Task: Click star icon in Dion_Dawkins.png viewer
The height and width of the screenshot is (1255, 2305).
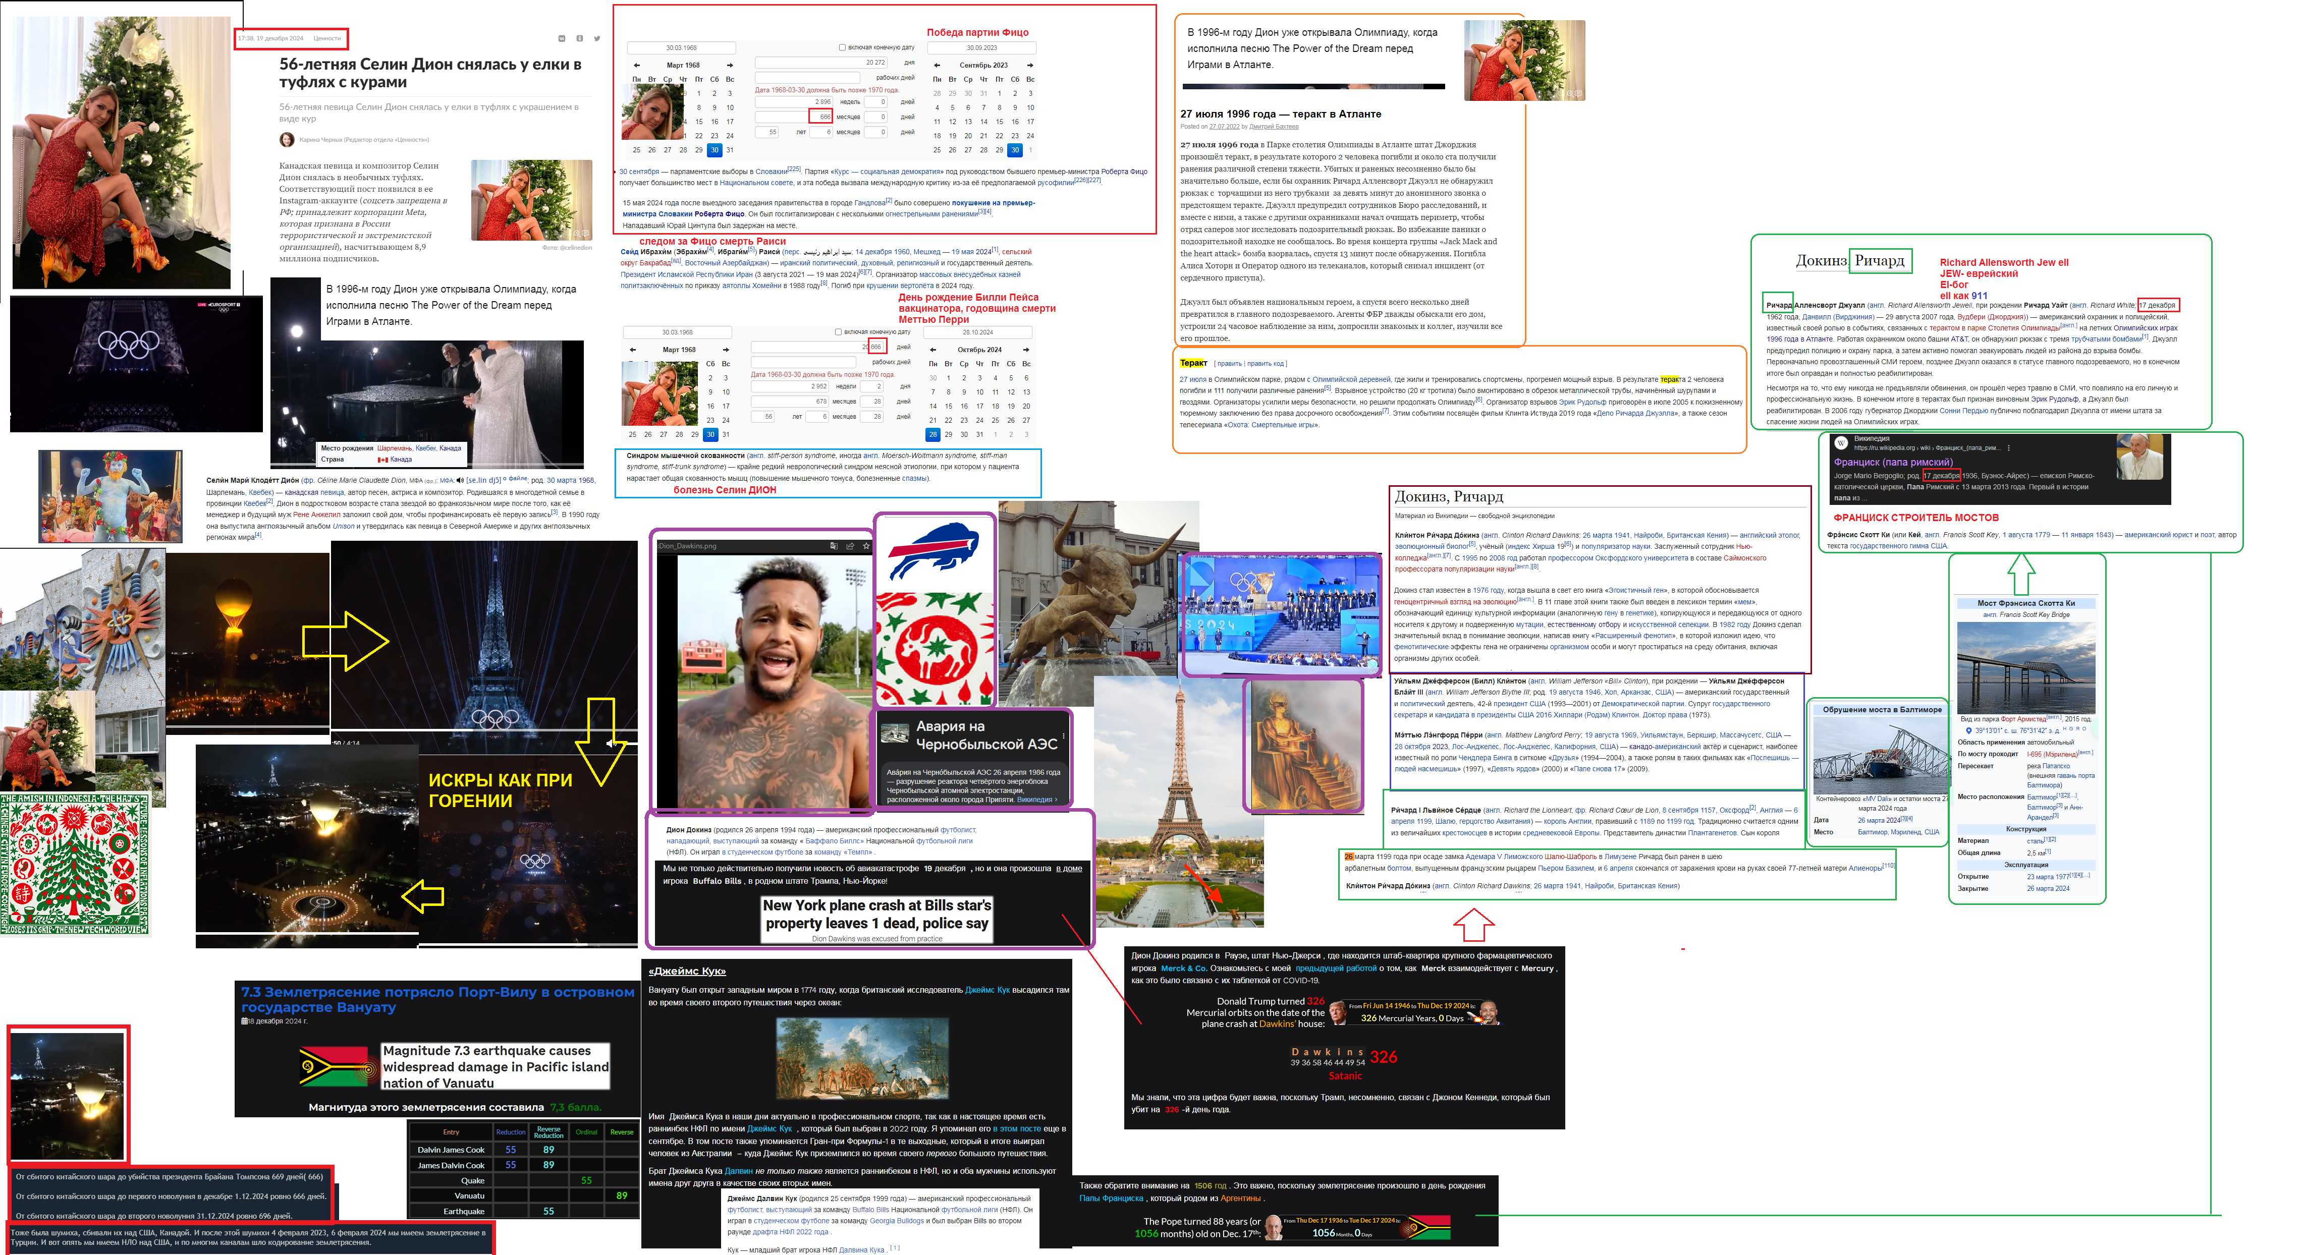Action: tap(866, 546)
